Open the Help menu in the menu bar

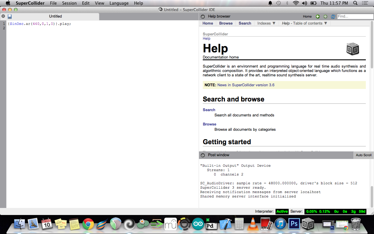point(138,3)
